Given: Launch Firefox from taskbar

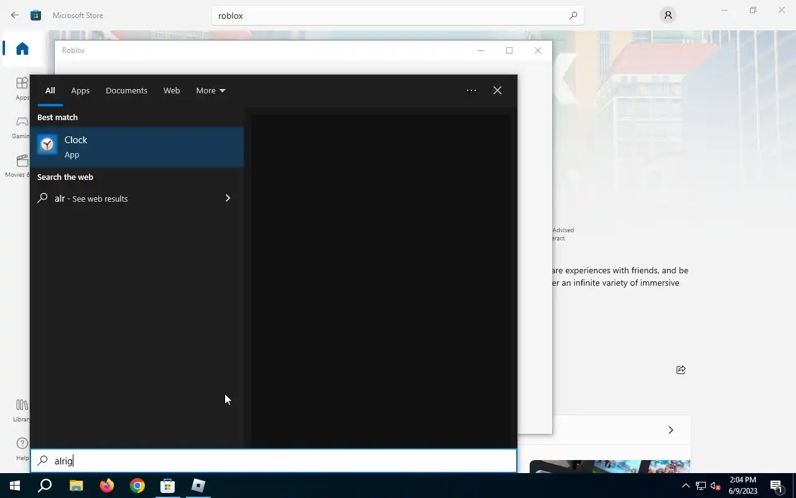Looking at the screenshot, I should click(x=106, y=486).
